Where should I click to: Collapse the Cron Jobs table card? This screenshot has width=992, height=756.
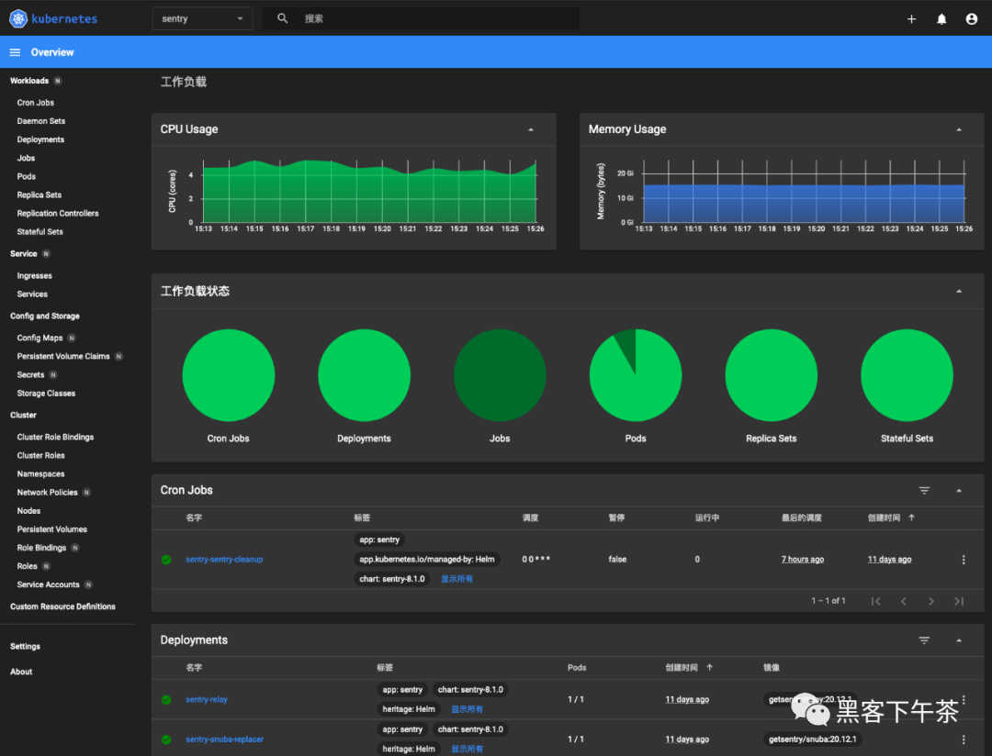click(959, 491)
